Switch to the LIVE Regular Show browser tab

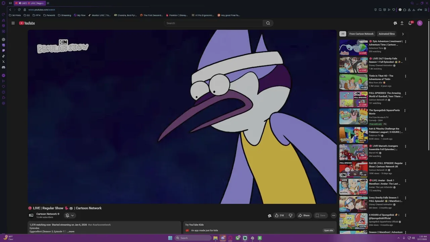click(x=30, y=3)
